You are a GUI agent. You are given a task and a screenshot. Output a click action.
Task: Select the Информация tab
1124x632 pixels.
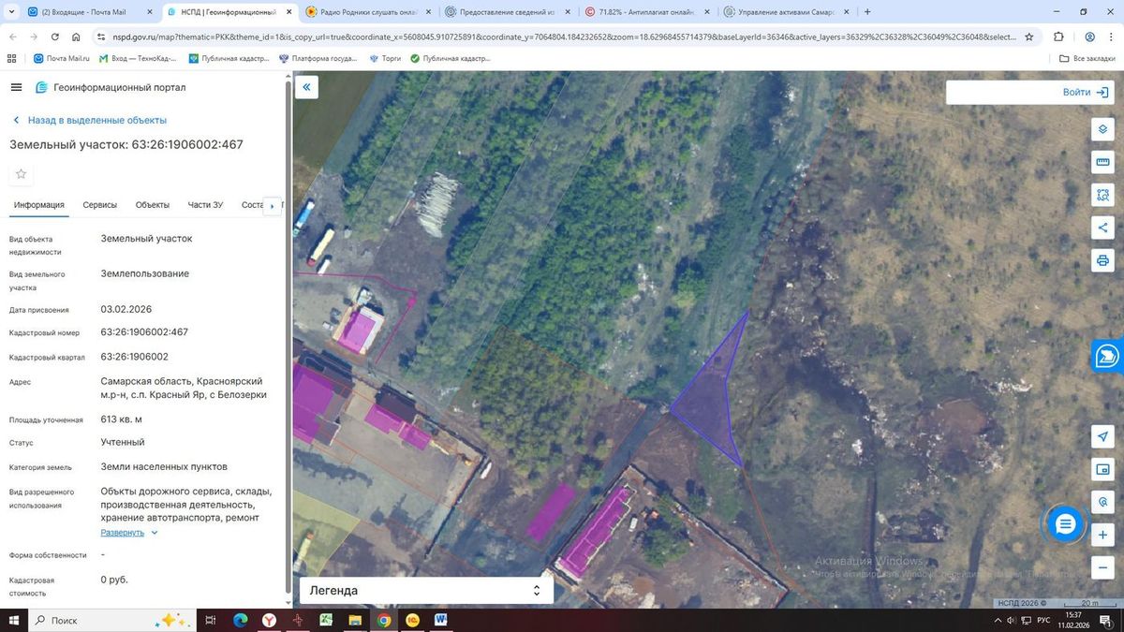pos(39,205)
